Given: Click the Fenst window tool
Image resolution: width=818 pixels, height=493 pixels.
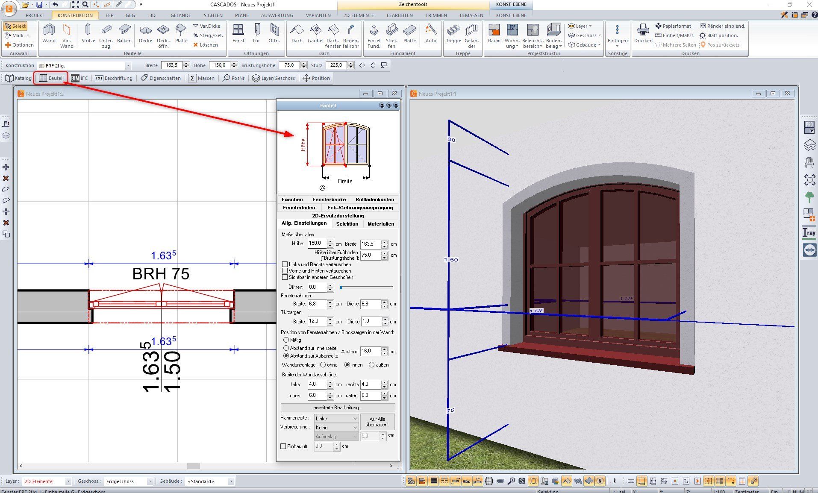Looking at the screenshot, I should [x=238, y=33].
